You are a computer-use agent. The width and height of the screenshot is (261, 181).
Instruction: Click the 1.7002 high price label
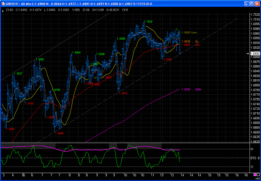(148, 21)
